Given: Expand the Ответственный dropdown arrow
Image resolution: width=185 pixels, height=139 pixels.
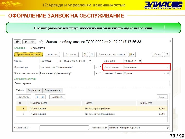Looking at the screenshot, I should [164, 128].
